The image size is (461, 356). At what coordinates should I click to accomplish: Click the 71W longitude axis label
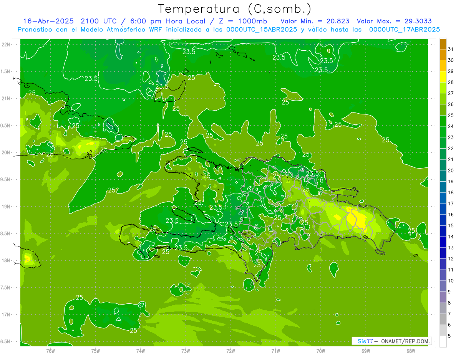tap(275, 351)
